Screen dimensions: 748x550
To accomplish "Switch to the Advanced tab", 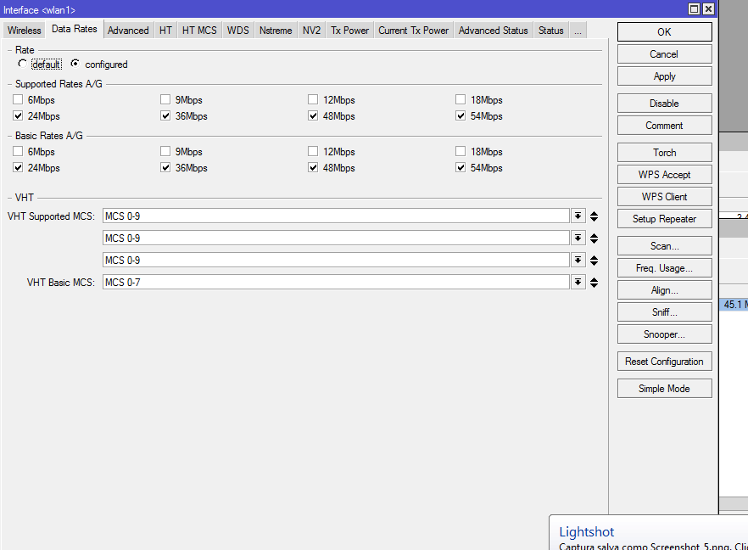I will tap(128, 30).
